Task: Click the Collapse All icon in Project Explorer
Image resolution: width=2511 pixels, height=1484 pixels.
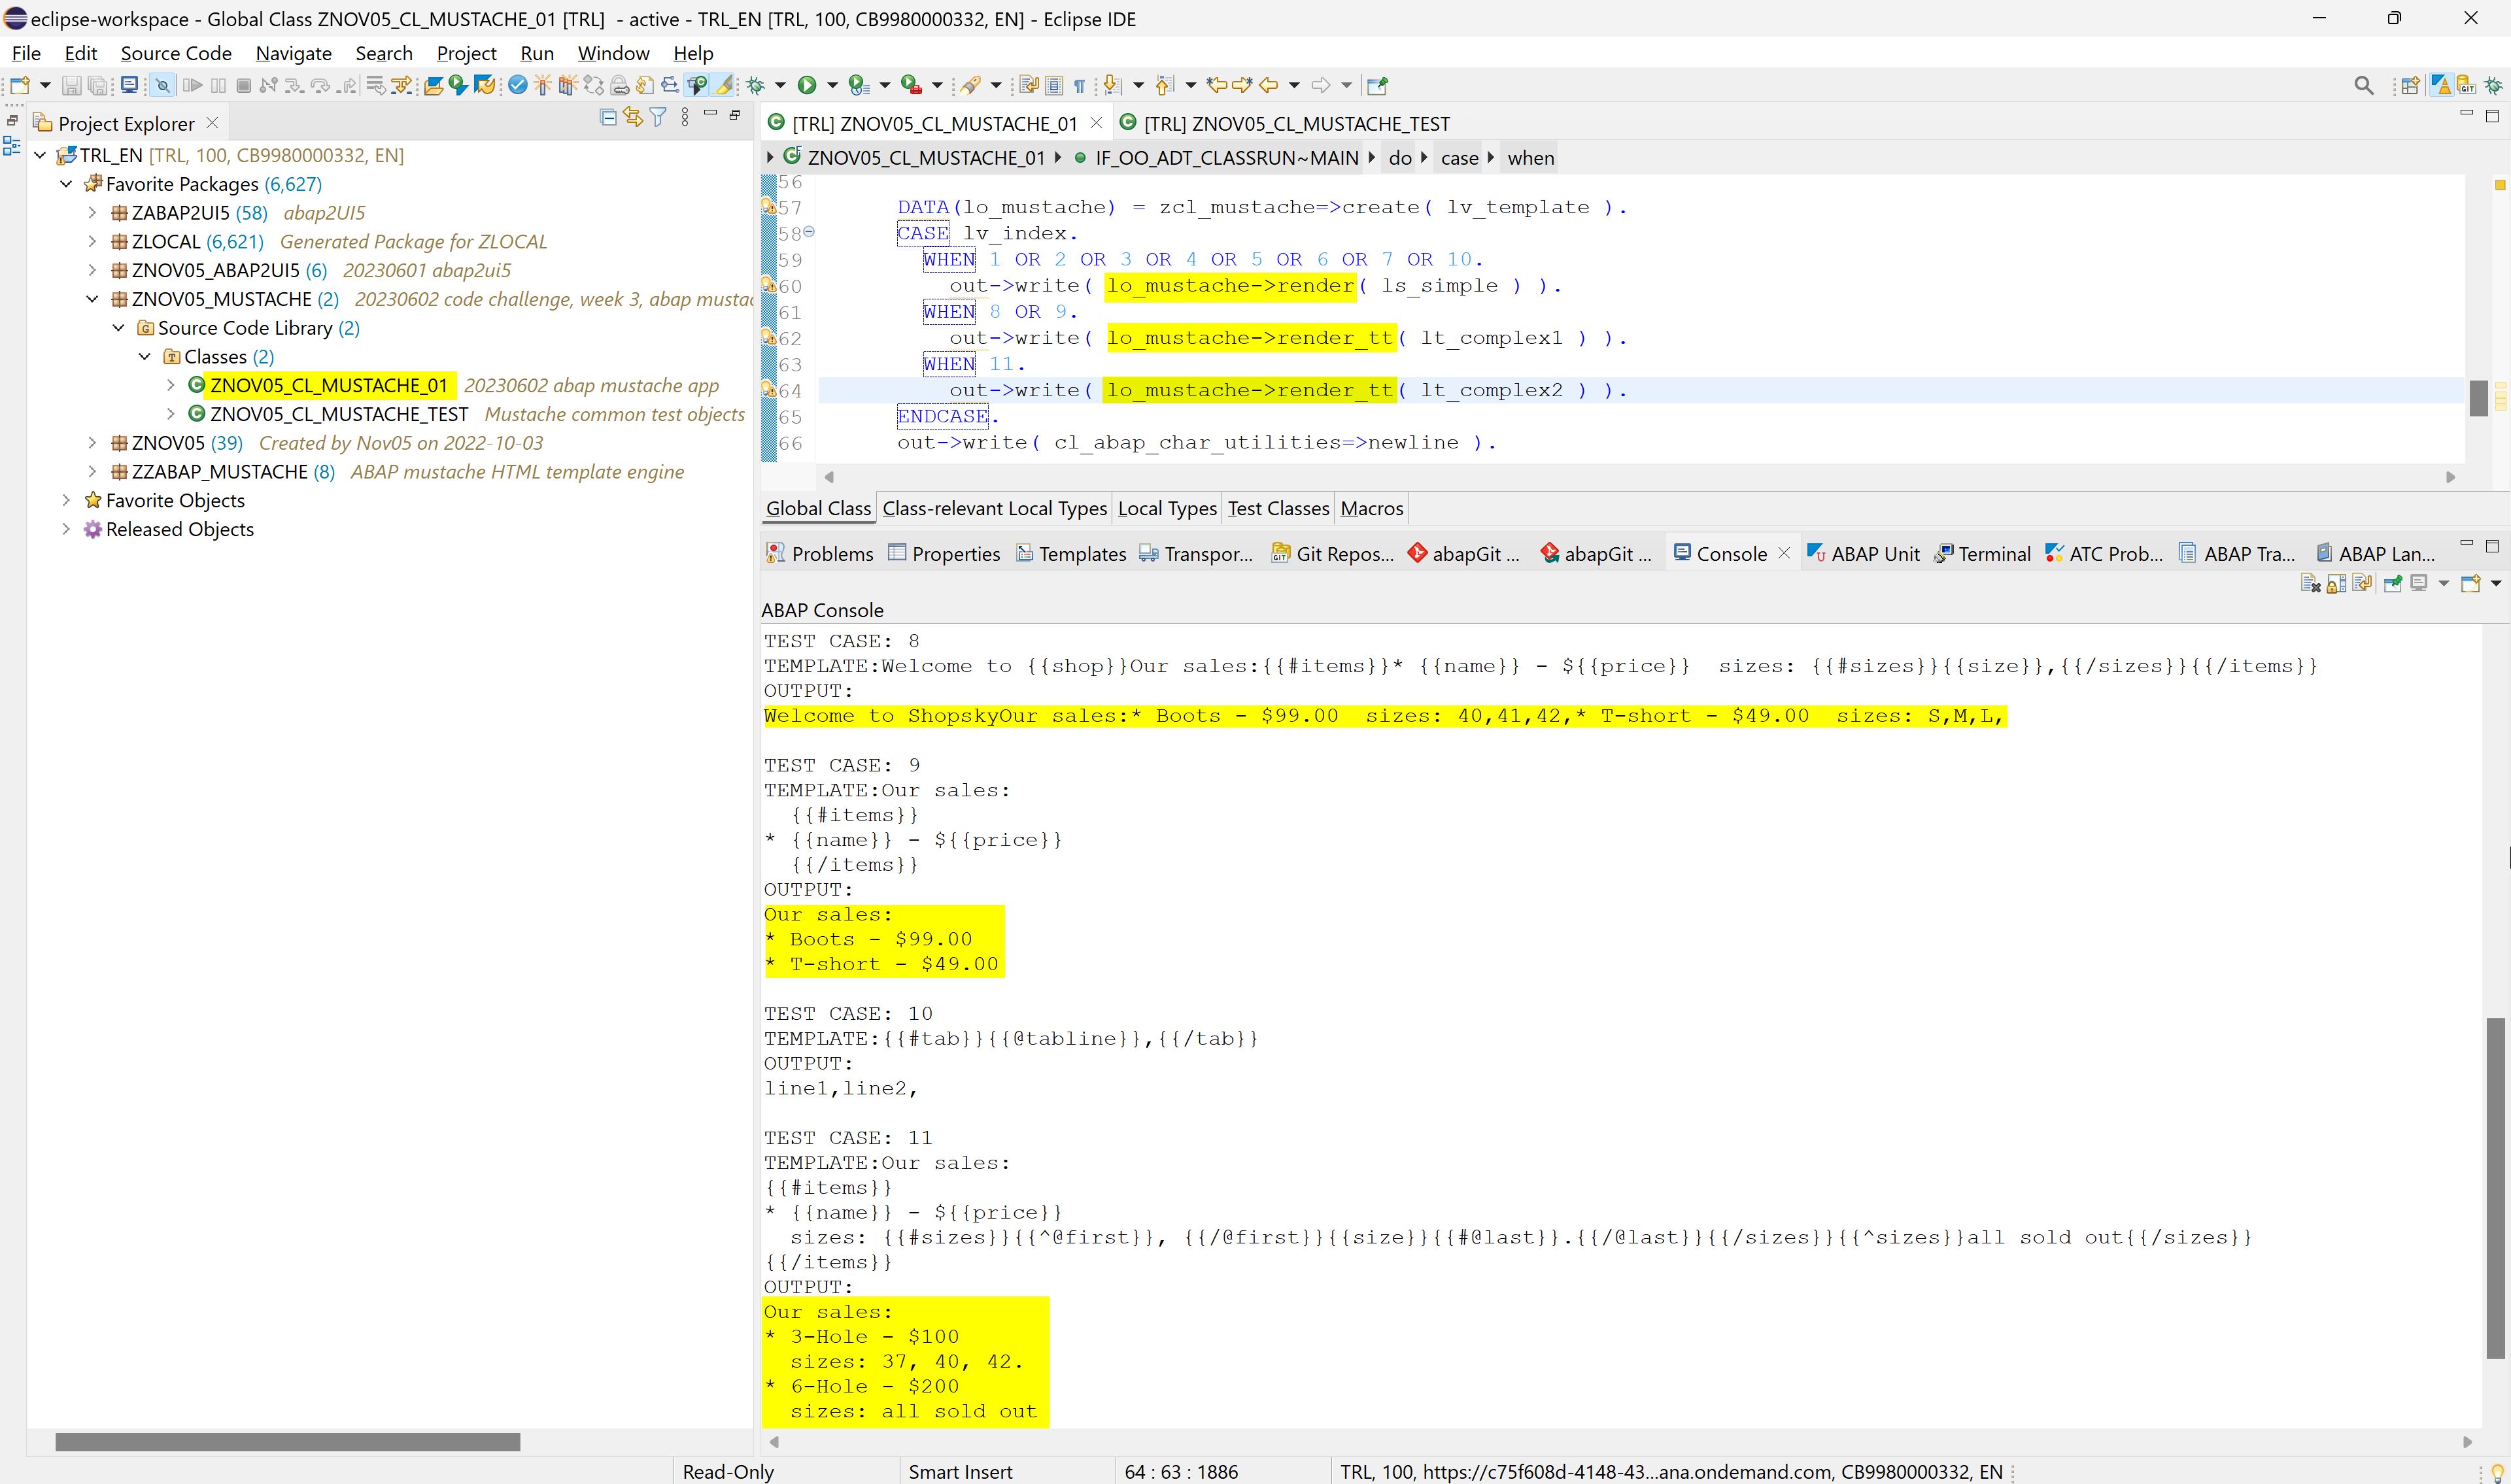Action: (608, 117)
